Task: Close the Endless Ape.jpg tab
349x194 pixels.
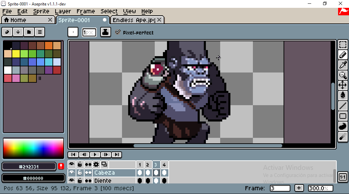Action: point(159,20)
